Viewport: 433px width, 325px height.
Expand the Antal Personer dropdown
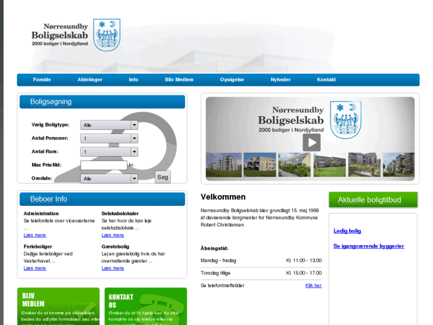click(109, 138)
